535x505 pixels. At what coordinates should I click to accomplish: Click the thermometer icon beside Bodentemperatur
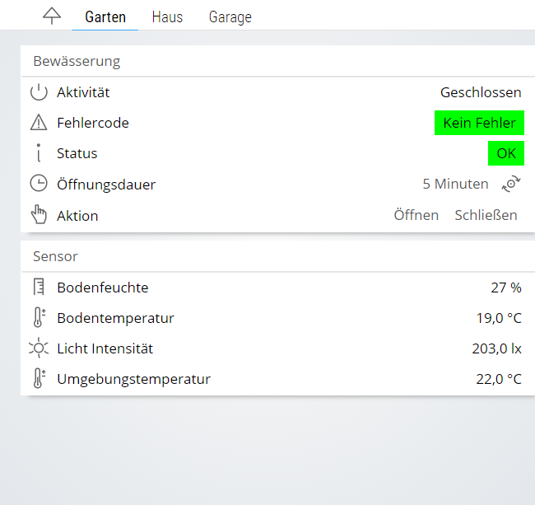pos(39,318)
